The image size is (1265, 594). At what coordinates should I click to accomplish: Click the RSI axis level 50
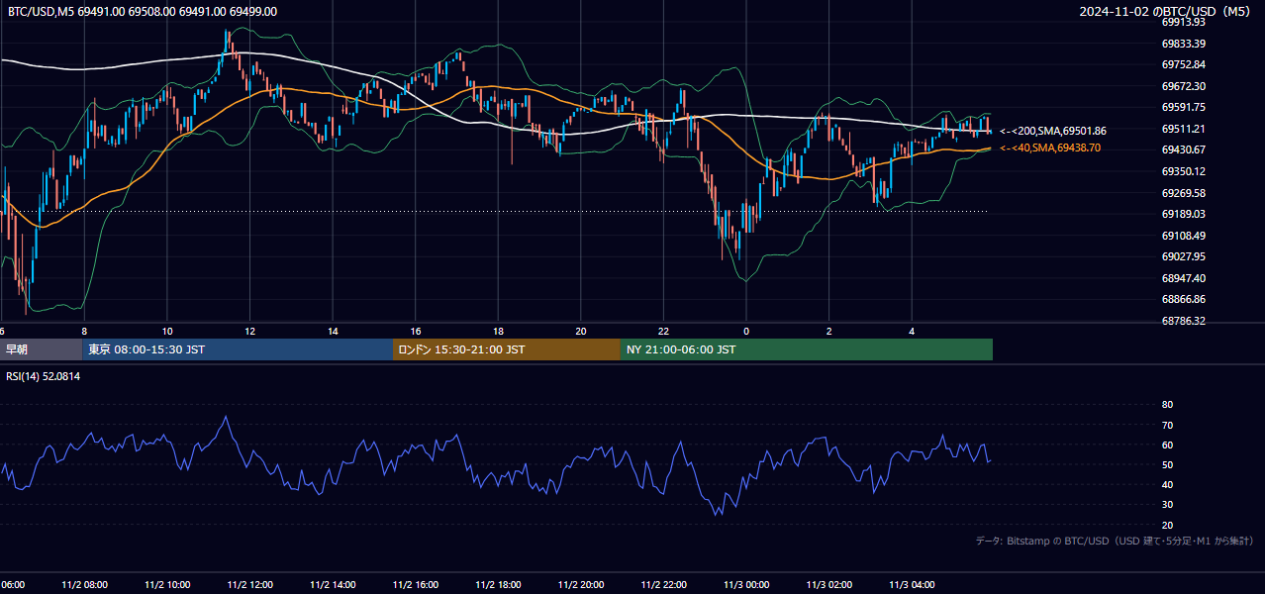(1167, 464)
